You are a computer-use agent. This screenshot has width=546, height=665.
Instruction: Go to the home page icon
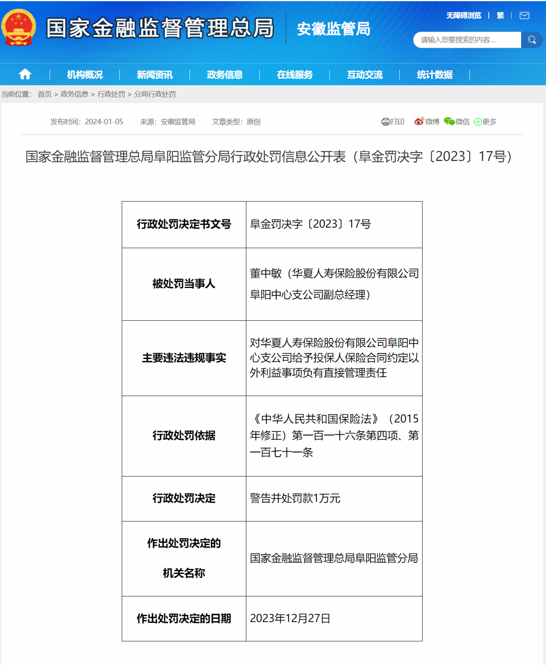25,74
